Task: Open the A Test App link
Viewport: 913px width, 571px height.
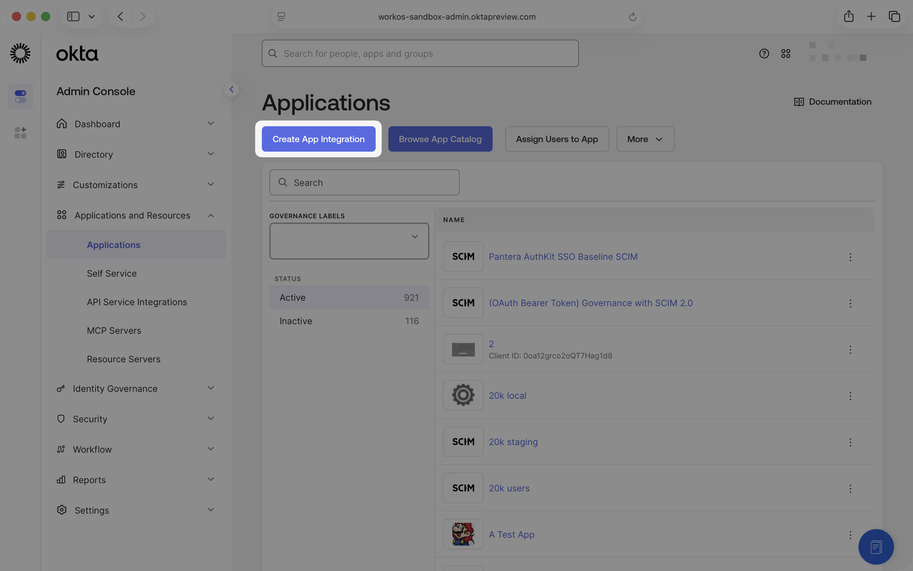Action: [512, 535]
